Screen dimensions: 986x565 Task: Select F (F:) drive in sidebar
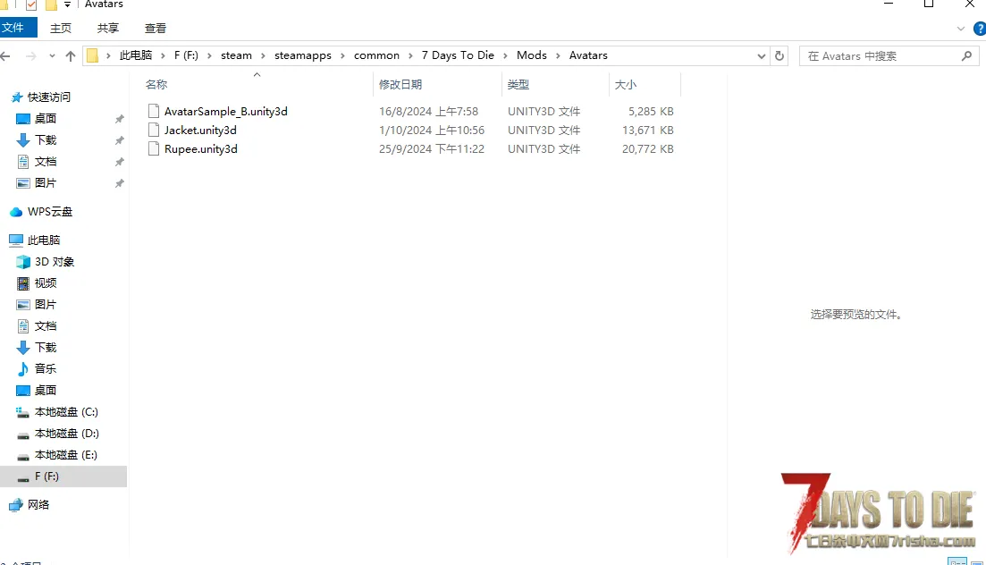click(x=63, y=476)
